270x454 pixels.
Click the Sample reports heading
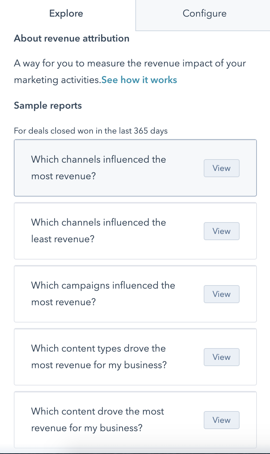[47, 106]
